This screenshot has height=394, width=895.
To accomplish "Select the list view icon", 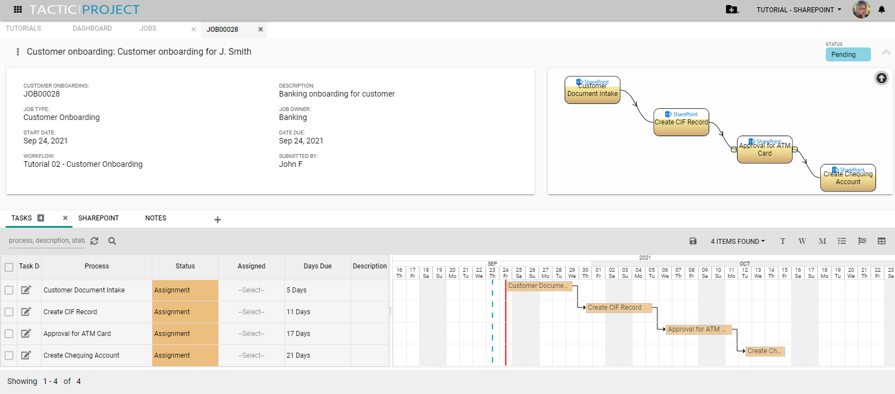I will click(842, 241).
